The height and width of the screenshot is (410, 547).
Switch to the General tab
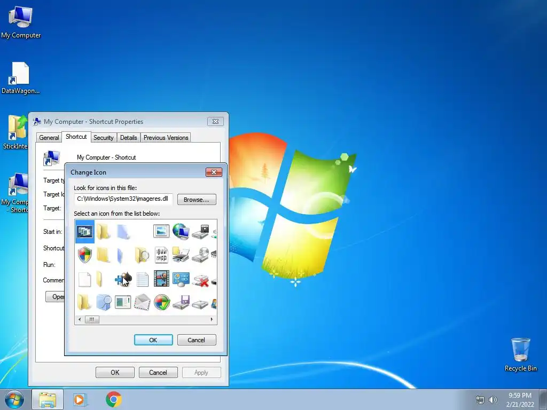point(49,138)
